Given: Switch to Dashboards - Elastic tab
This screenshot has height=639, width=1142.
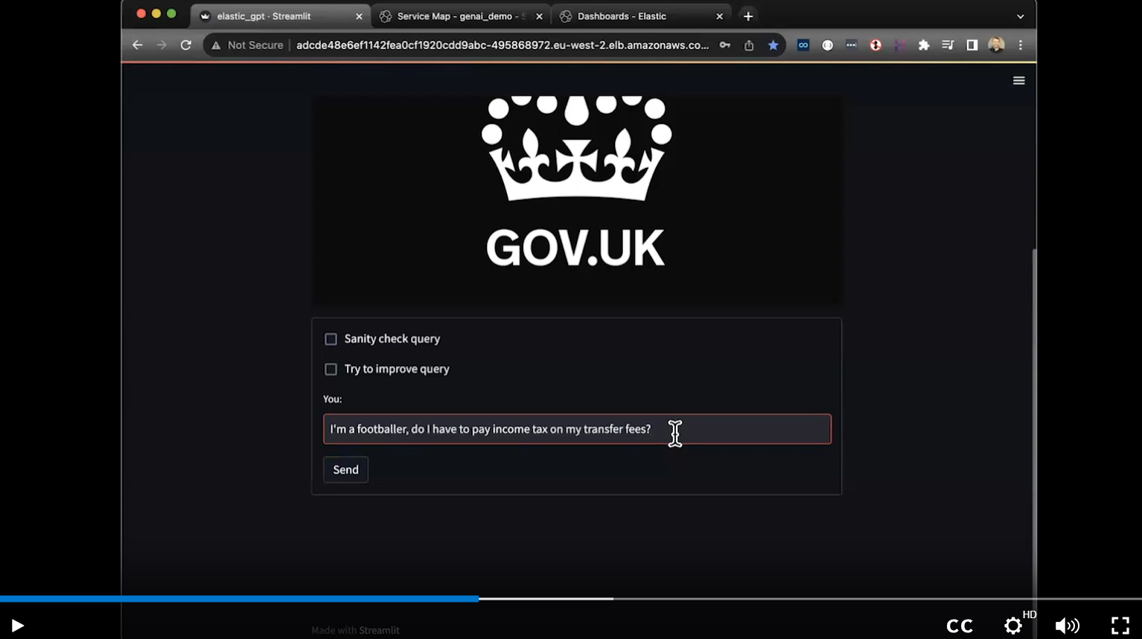Looking at the screenshot, I should [x=641, y=16].
